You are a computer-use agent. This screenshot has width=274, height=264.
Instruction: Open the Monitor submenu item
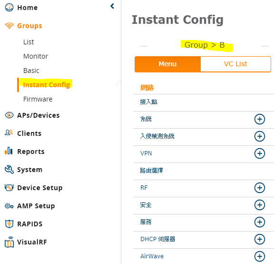[36, 56]
